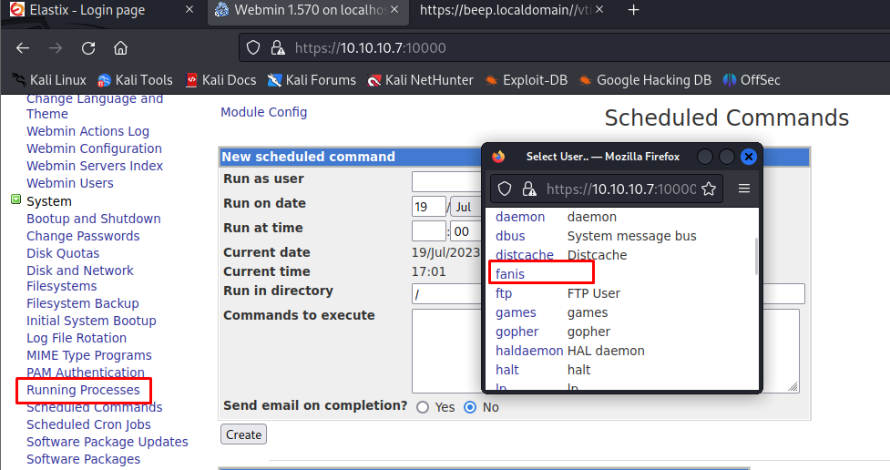The height and width of the screenshot is (470, 890).
Task: Reload the page with the refresh icon
Action: click(x=88, y=48)
